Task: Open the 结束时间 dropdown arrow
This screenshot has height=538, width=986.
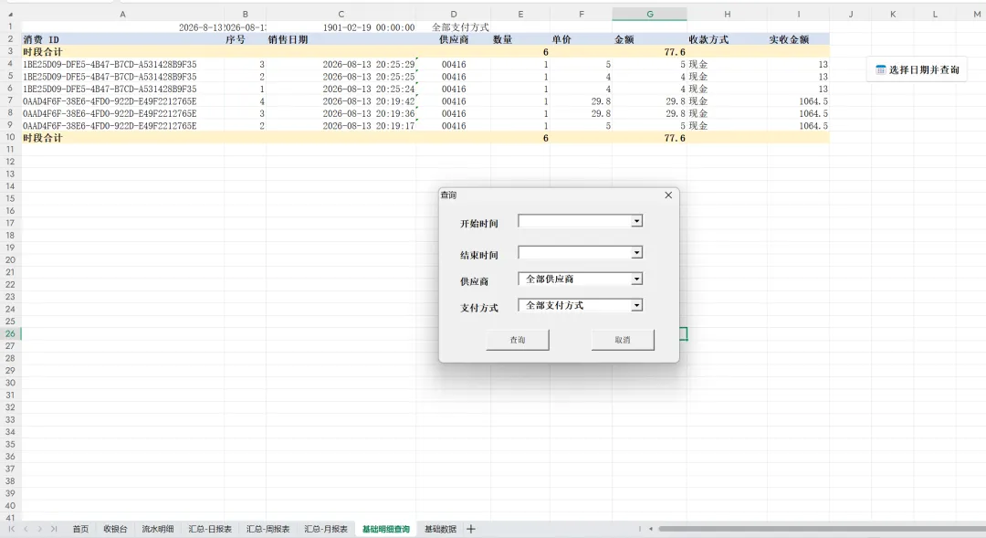Action: pyautogui.click(x=636, y=252)
